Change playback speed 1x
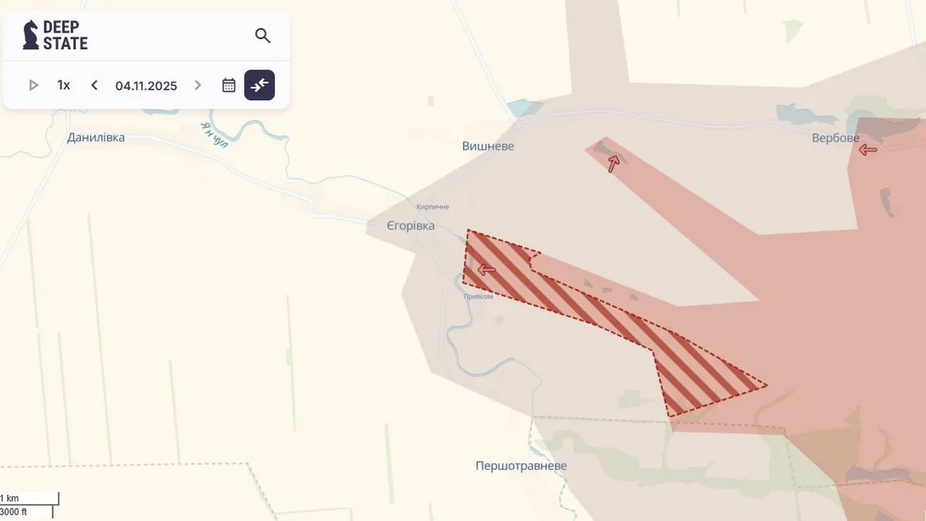Image resolution: width=926 pixels, height=521 pixels. click(63, 85)
